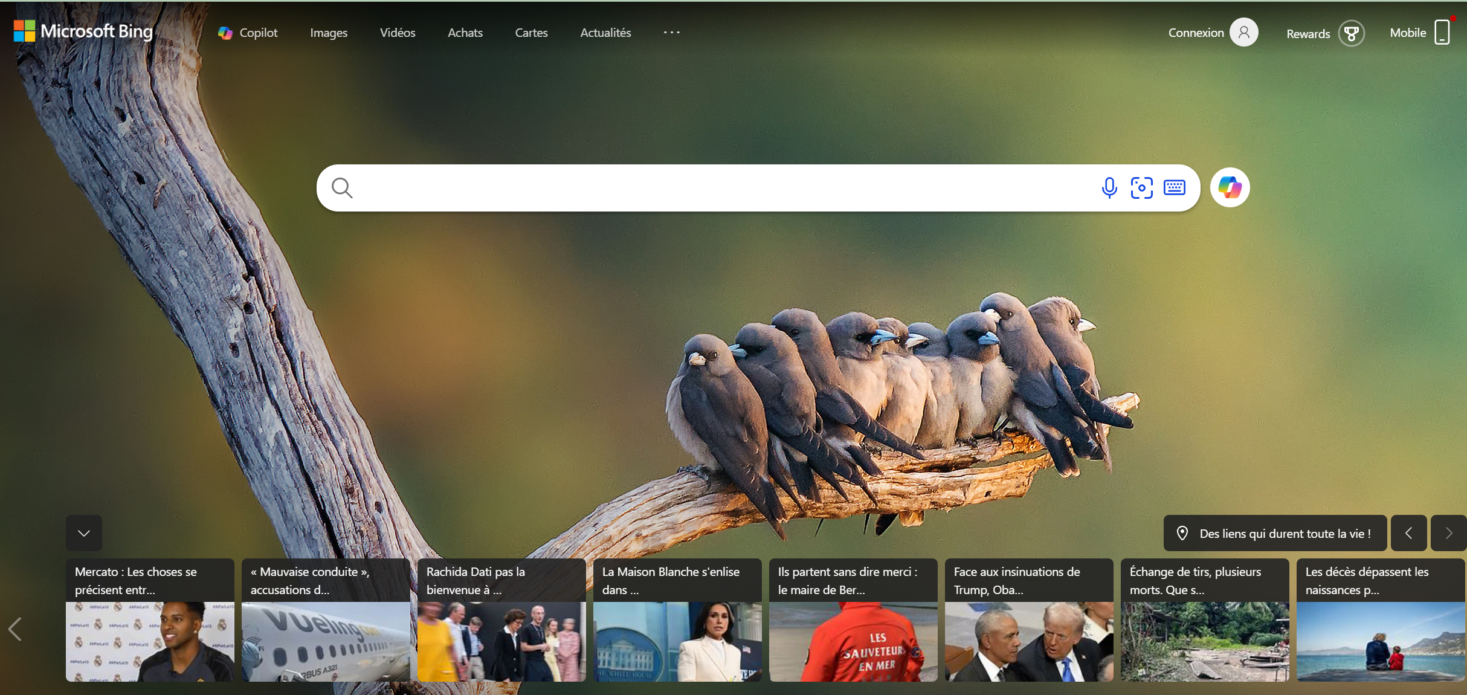
Task: Open the 'La Maison Blanche s'enlise' headline
Action: pos(671,580)
